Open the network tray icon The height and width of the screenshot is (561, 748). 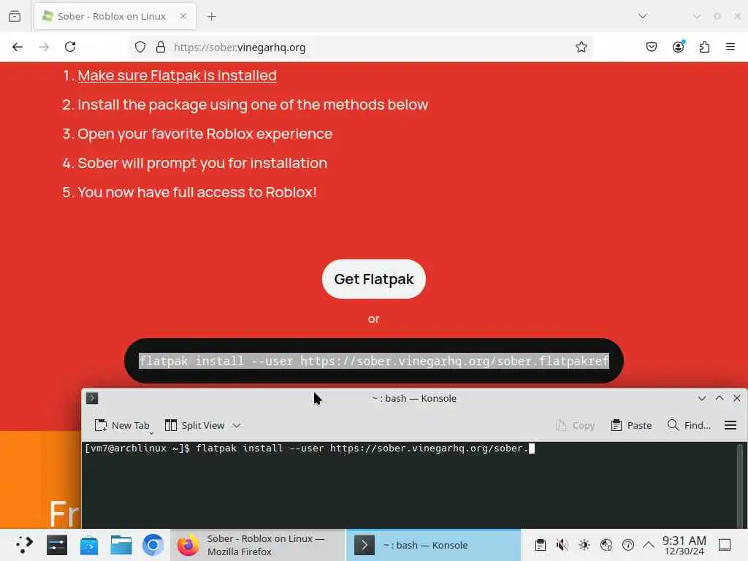tap(606, 545)
